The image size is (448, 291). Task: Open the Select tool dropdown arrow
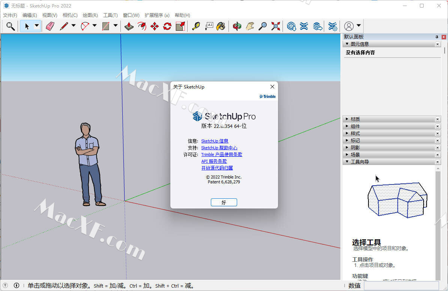tap(37, 26)
